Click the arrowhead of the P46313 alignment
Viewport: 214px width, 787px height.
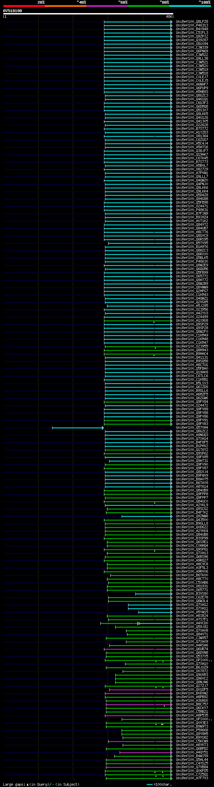click(172, 25)
